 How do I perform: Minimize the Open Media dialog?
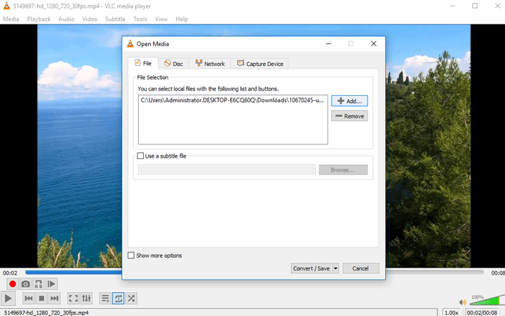click(x=328, y=43)
